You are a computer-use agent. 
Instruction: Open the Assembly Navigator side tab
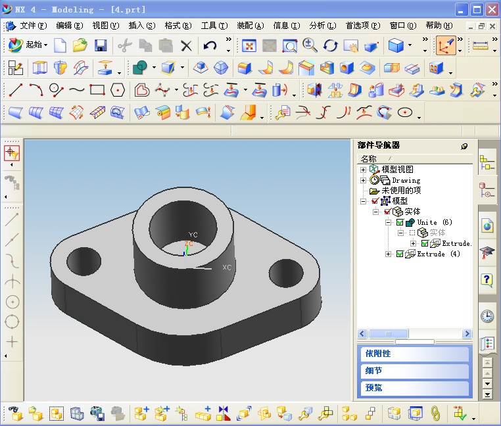487,163
